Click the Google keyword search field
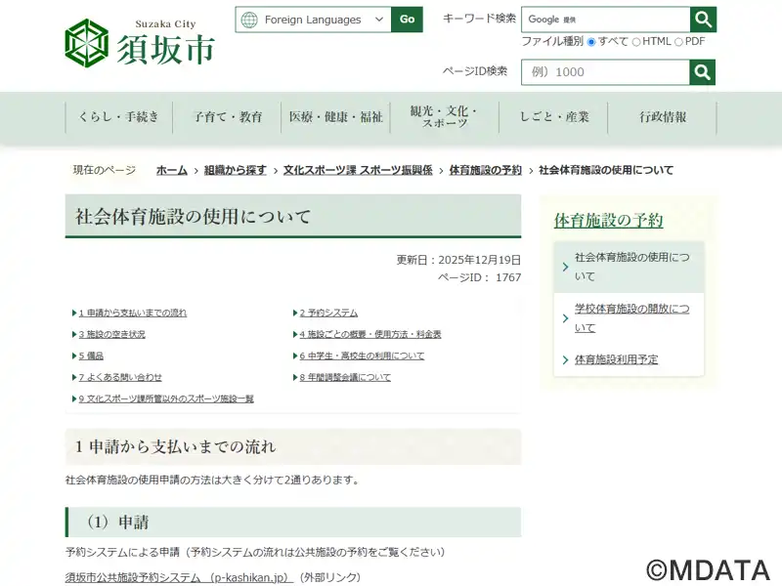 click(x=606, y=20)
